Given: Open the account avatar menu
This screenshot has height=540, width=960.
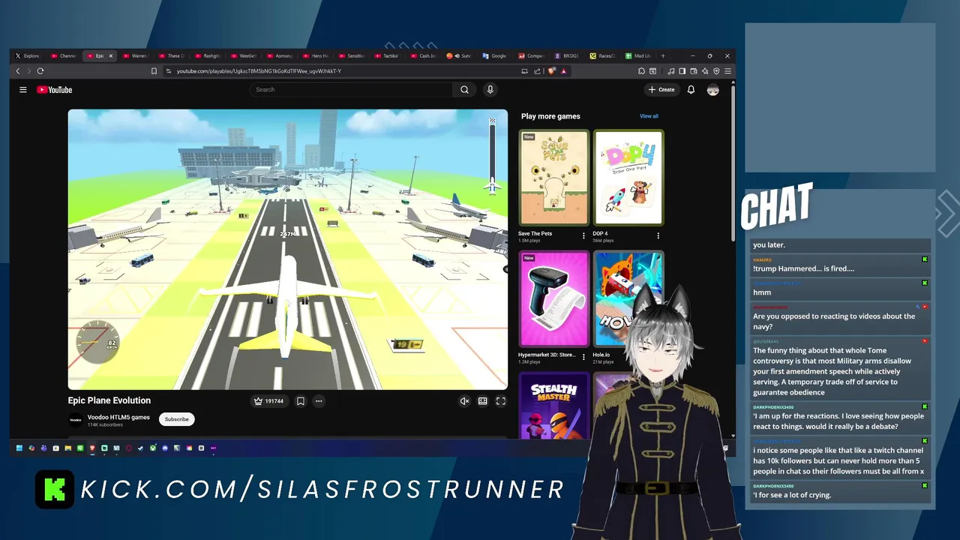Looking at the screenshot, I should point(712,90).
